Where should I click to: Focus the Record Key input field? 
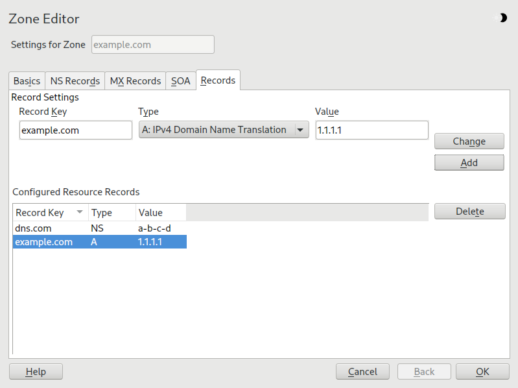75,130
